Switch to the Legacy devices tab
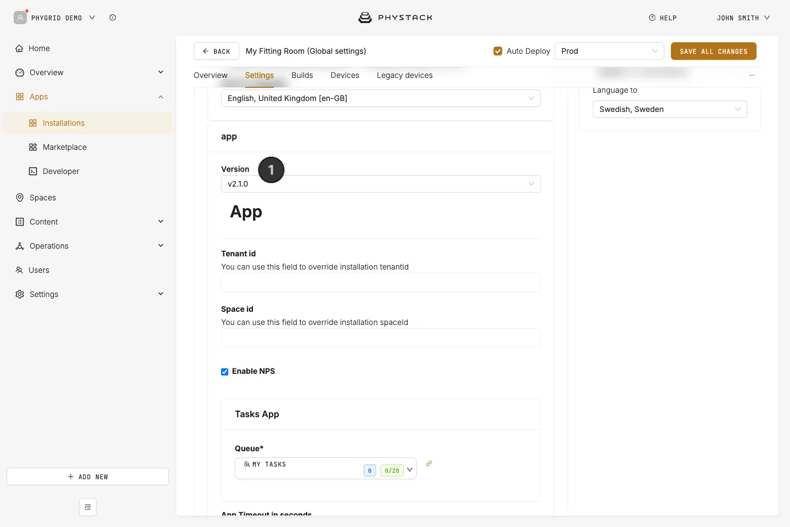790x527 pixels. tap(405, 75)
